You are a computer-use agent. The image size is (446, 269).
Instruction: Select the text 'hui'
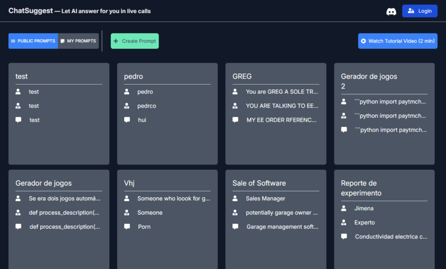tap(142, 120)
